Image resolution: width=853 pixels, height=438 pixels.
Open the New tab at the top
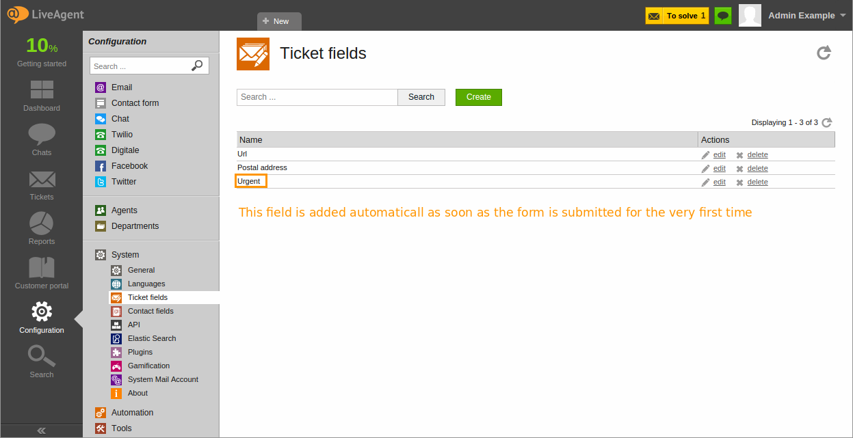279,21
